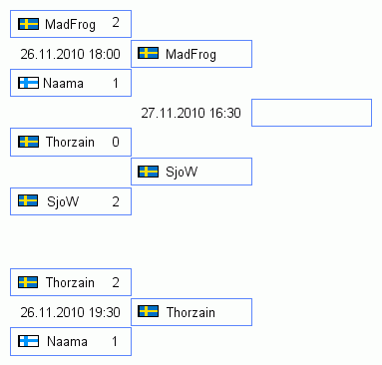
Task: Click the Swedish flag beside Thorzain score 2
Action: pos(28,282)
